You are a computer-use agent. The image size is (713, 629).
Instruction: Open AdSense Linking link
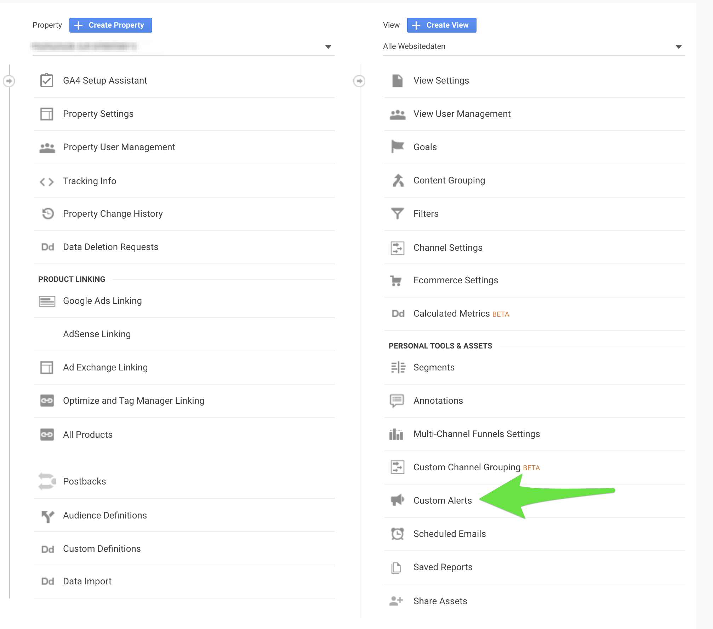coord(97,334)
